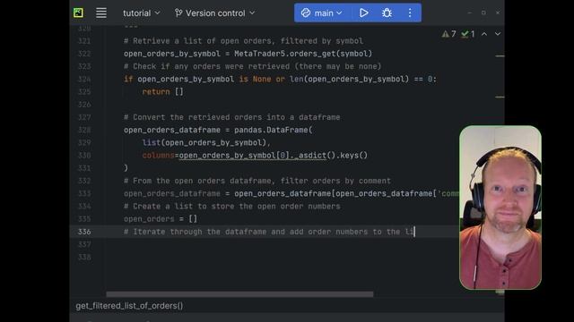574x322 pixels.
Task: Click the comment 'Retrieve a list of open orders, filtered by symbol'
Action: [243, 41]
